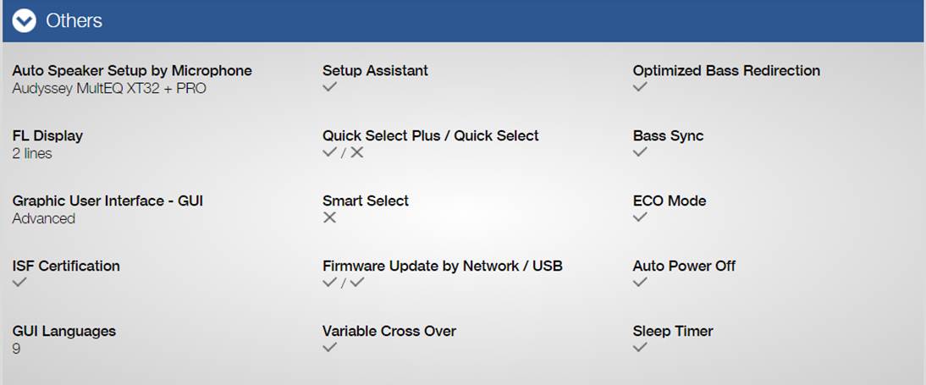
Task: Click the FL Display label
Action: pos(48,136)
